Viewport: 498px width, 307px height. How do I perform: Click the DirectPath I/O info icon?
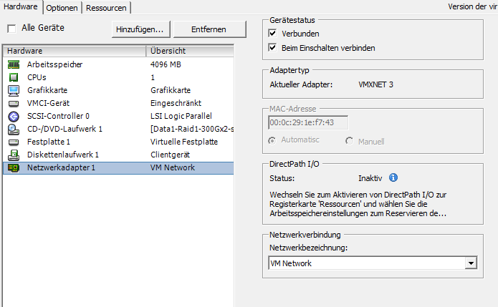coord(393,177)
